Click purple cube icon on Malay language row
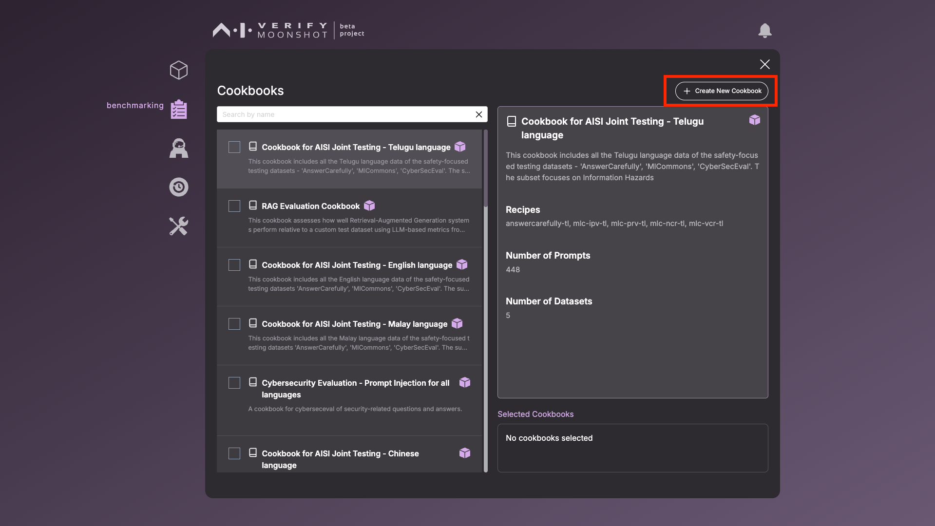The image size is (935, 526). pyautogui.click(x=457, y=323)
